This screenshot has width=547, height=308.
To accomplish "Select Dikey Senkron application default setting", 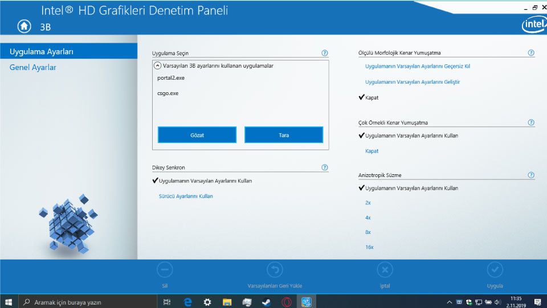I will click(205, 181).
